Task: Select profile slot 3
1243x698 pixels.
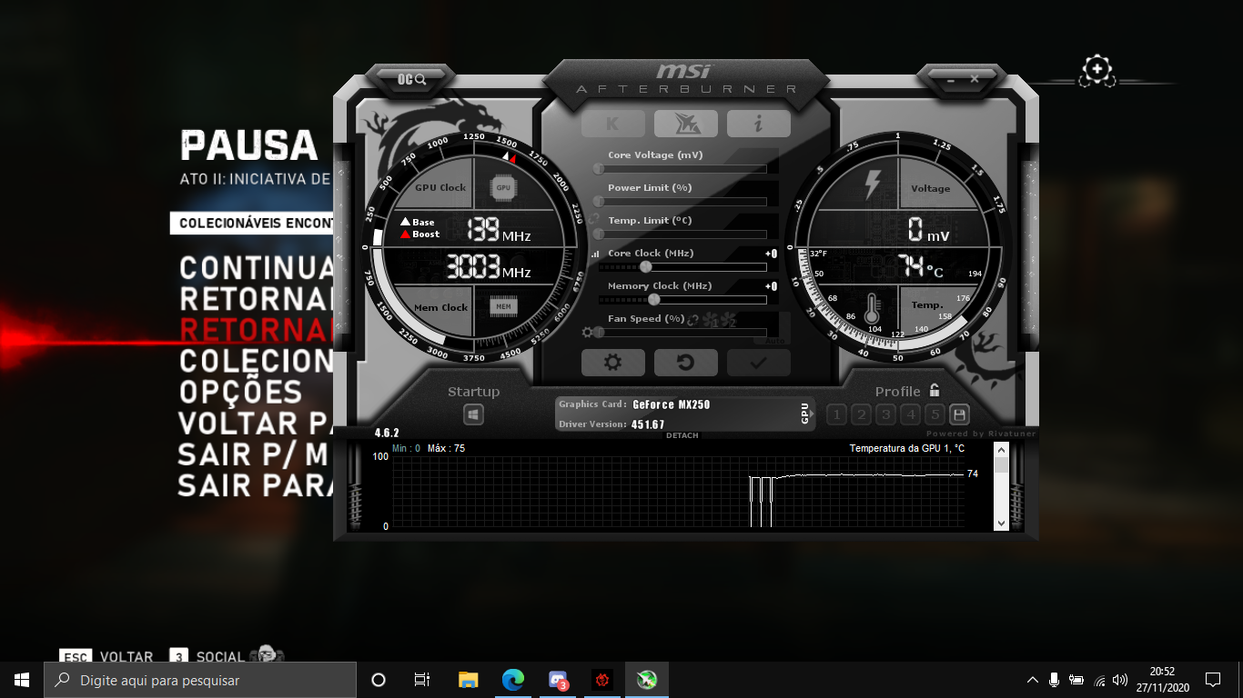Action: coord(885,415)
